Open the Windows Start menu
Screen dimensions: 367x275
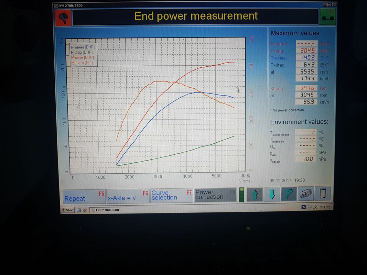68,210
